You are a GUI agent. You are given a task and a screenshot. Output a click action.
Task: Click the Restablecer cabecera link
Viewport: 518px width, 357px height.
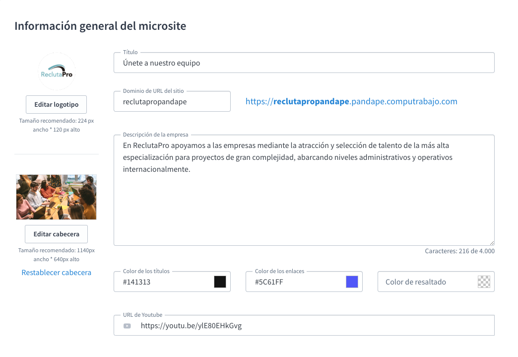coord(56,272)
